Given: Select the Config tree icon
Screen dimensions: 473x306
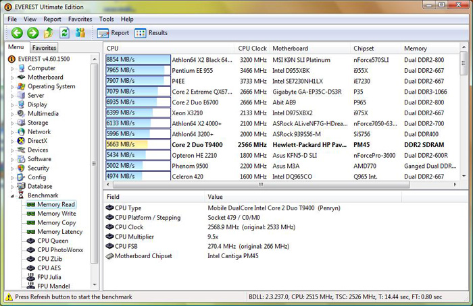Looking at the screenshot, I should 22,177.
